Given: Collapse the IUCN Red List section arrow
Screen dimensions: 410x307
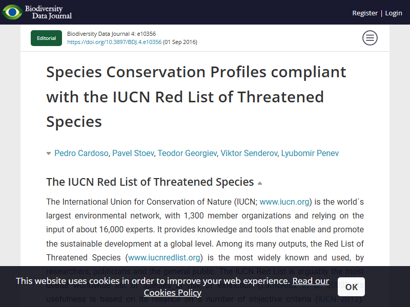Looking at the screenshot, I should coord(260,183).
